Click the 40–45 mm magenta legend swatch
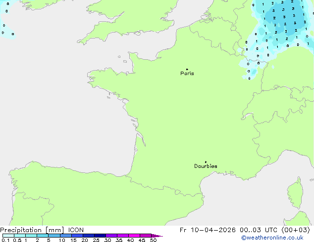Viewport: 314px width, 242px height. tap(134, 236)
